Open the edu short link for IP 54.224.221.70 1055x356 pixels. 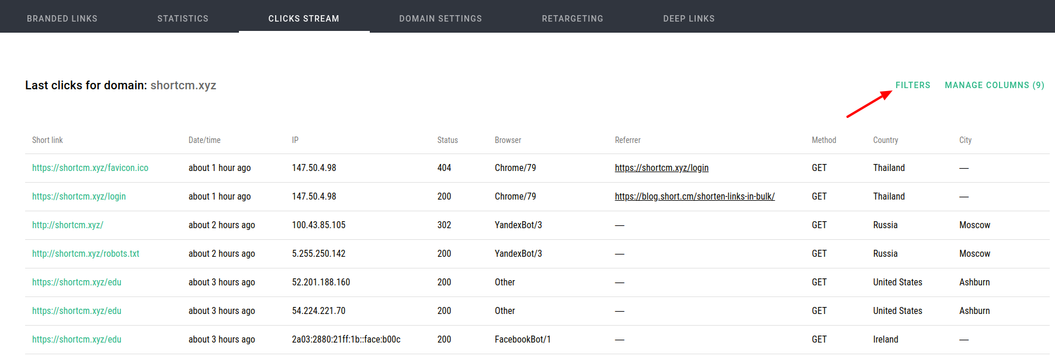77,311
